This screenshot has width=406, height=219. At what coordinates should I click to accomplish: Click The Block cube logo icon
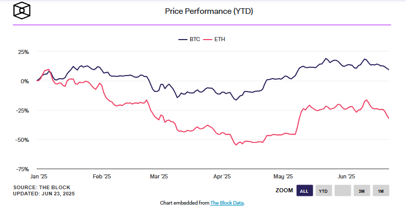[22, 10]
